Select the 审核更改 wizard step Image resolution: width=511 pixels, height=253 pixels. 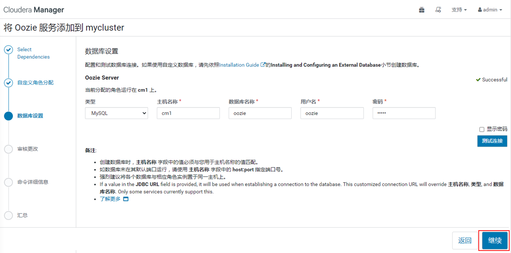pos(28,149)
